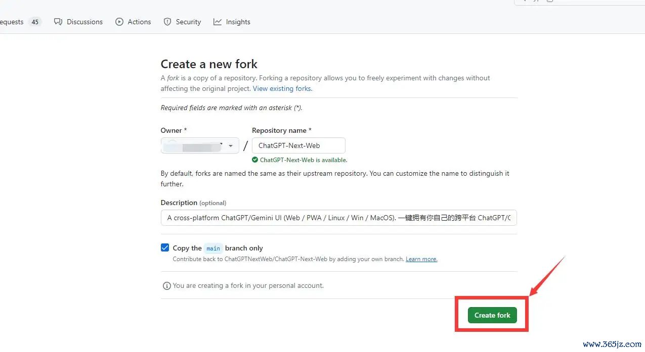Click 'ChatGPT-Next-Web is available.' text

pos(304,160)
